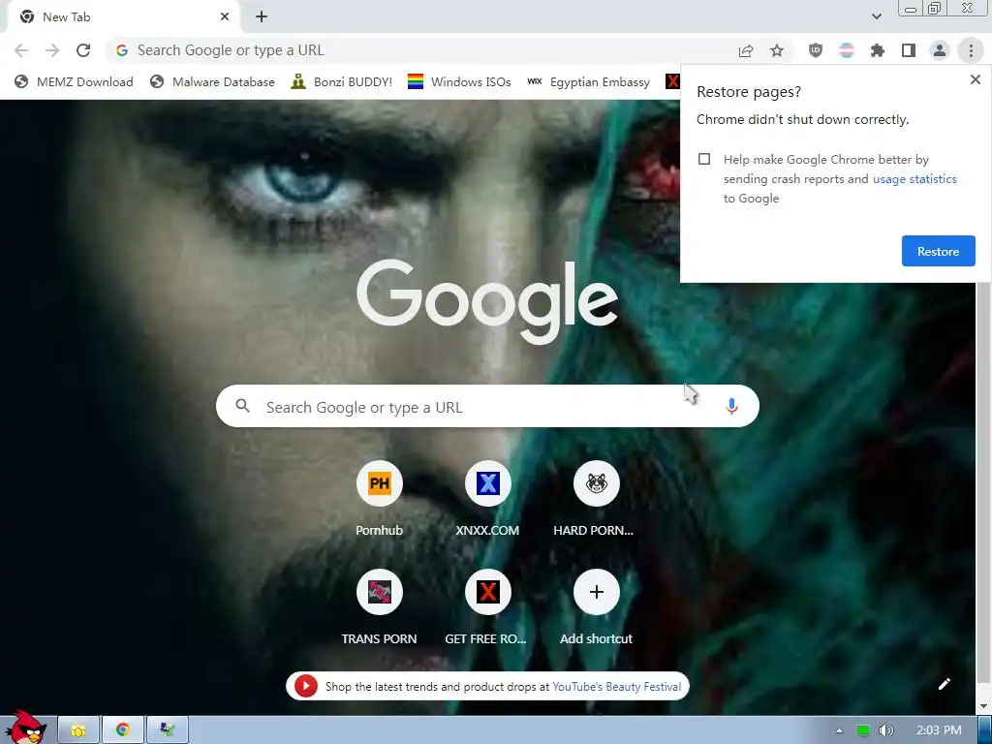Viewport: 992px width, 744px height.
Task: Select the New Tab tab
Action: click(123, 17)
